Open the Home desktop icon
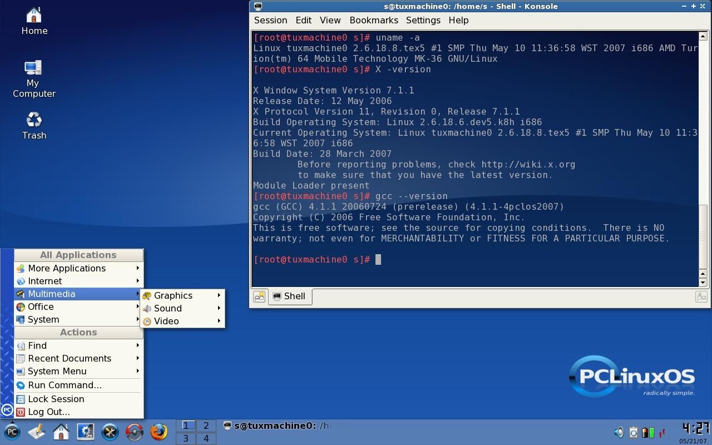Screen dimensions: 712x445 [x=34, y=21]
